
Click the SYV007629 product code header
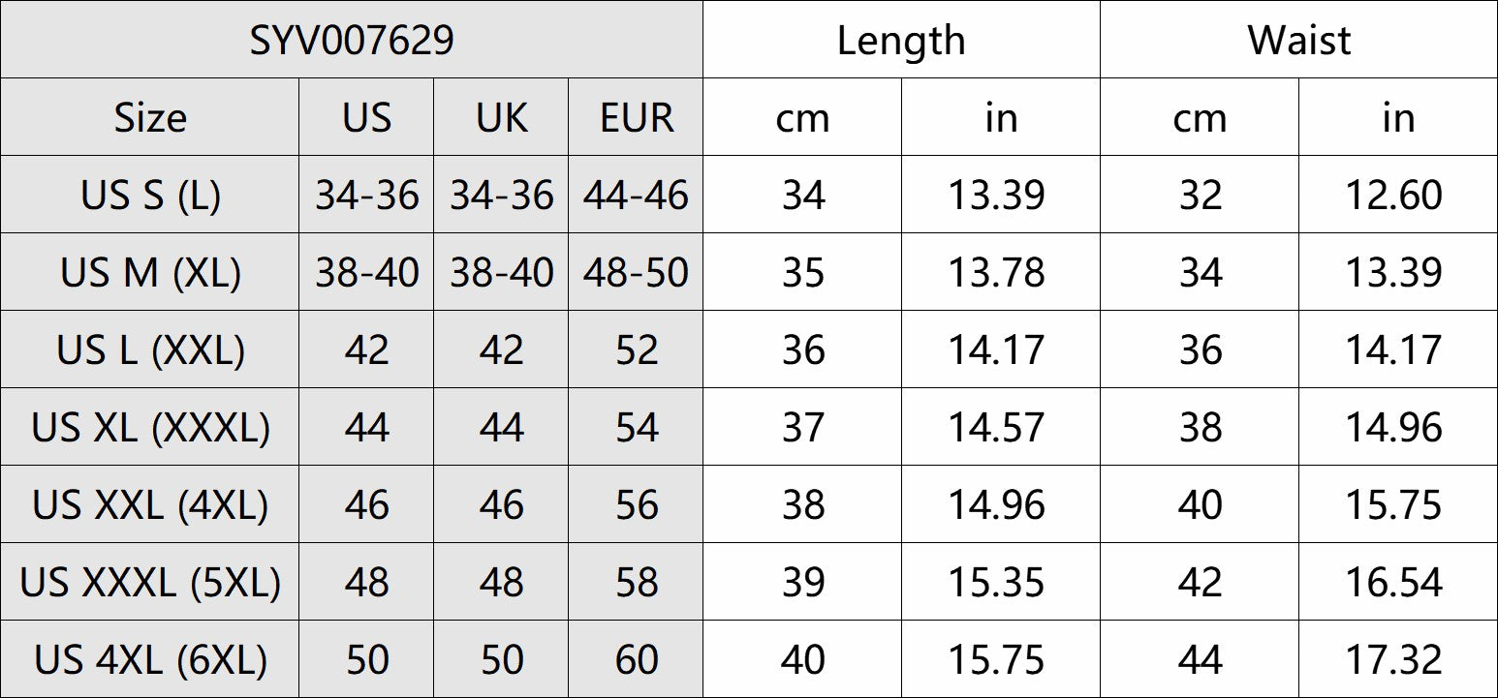click(352, 41)
